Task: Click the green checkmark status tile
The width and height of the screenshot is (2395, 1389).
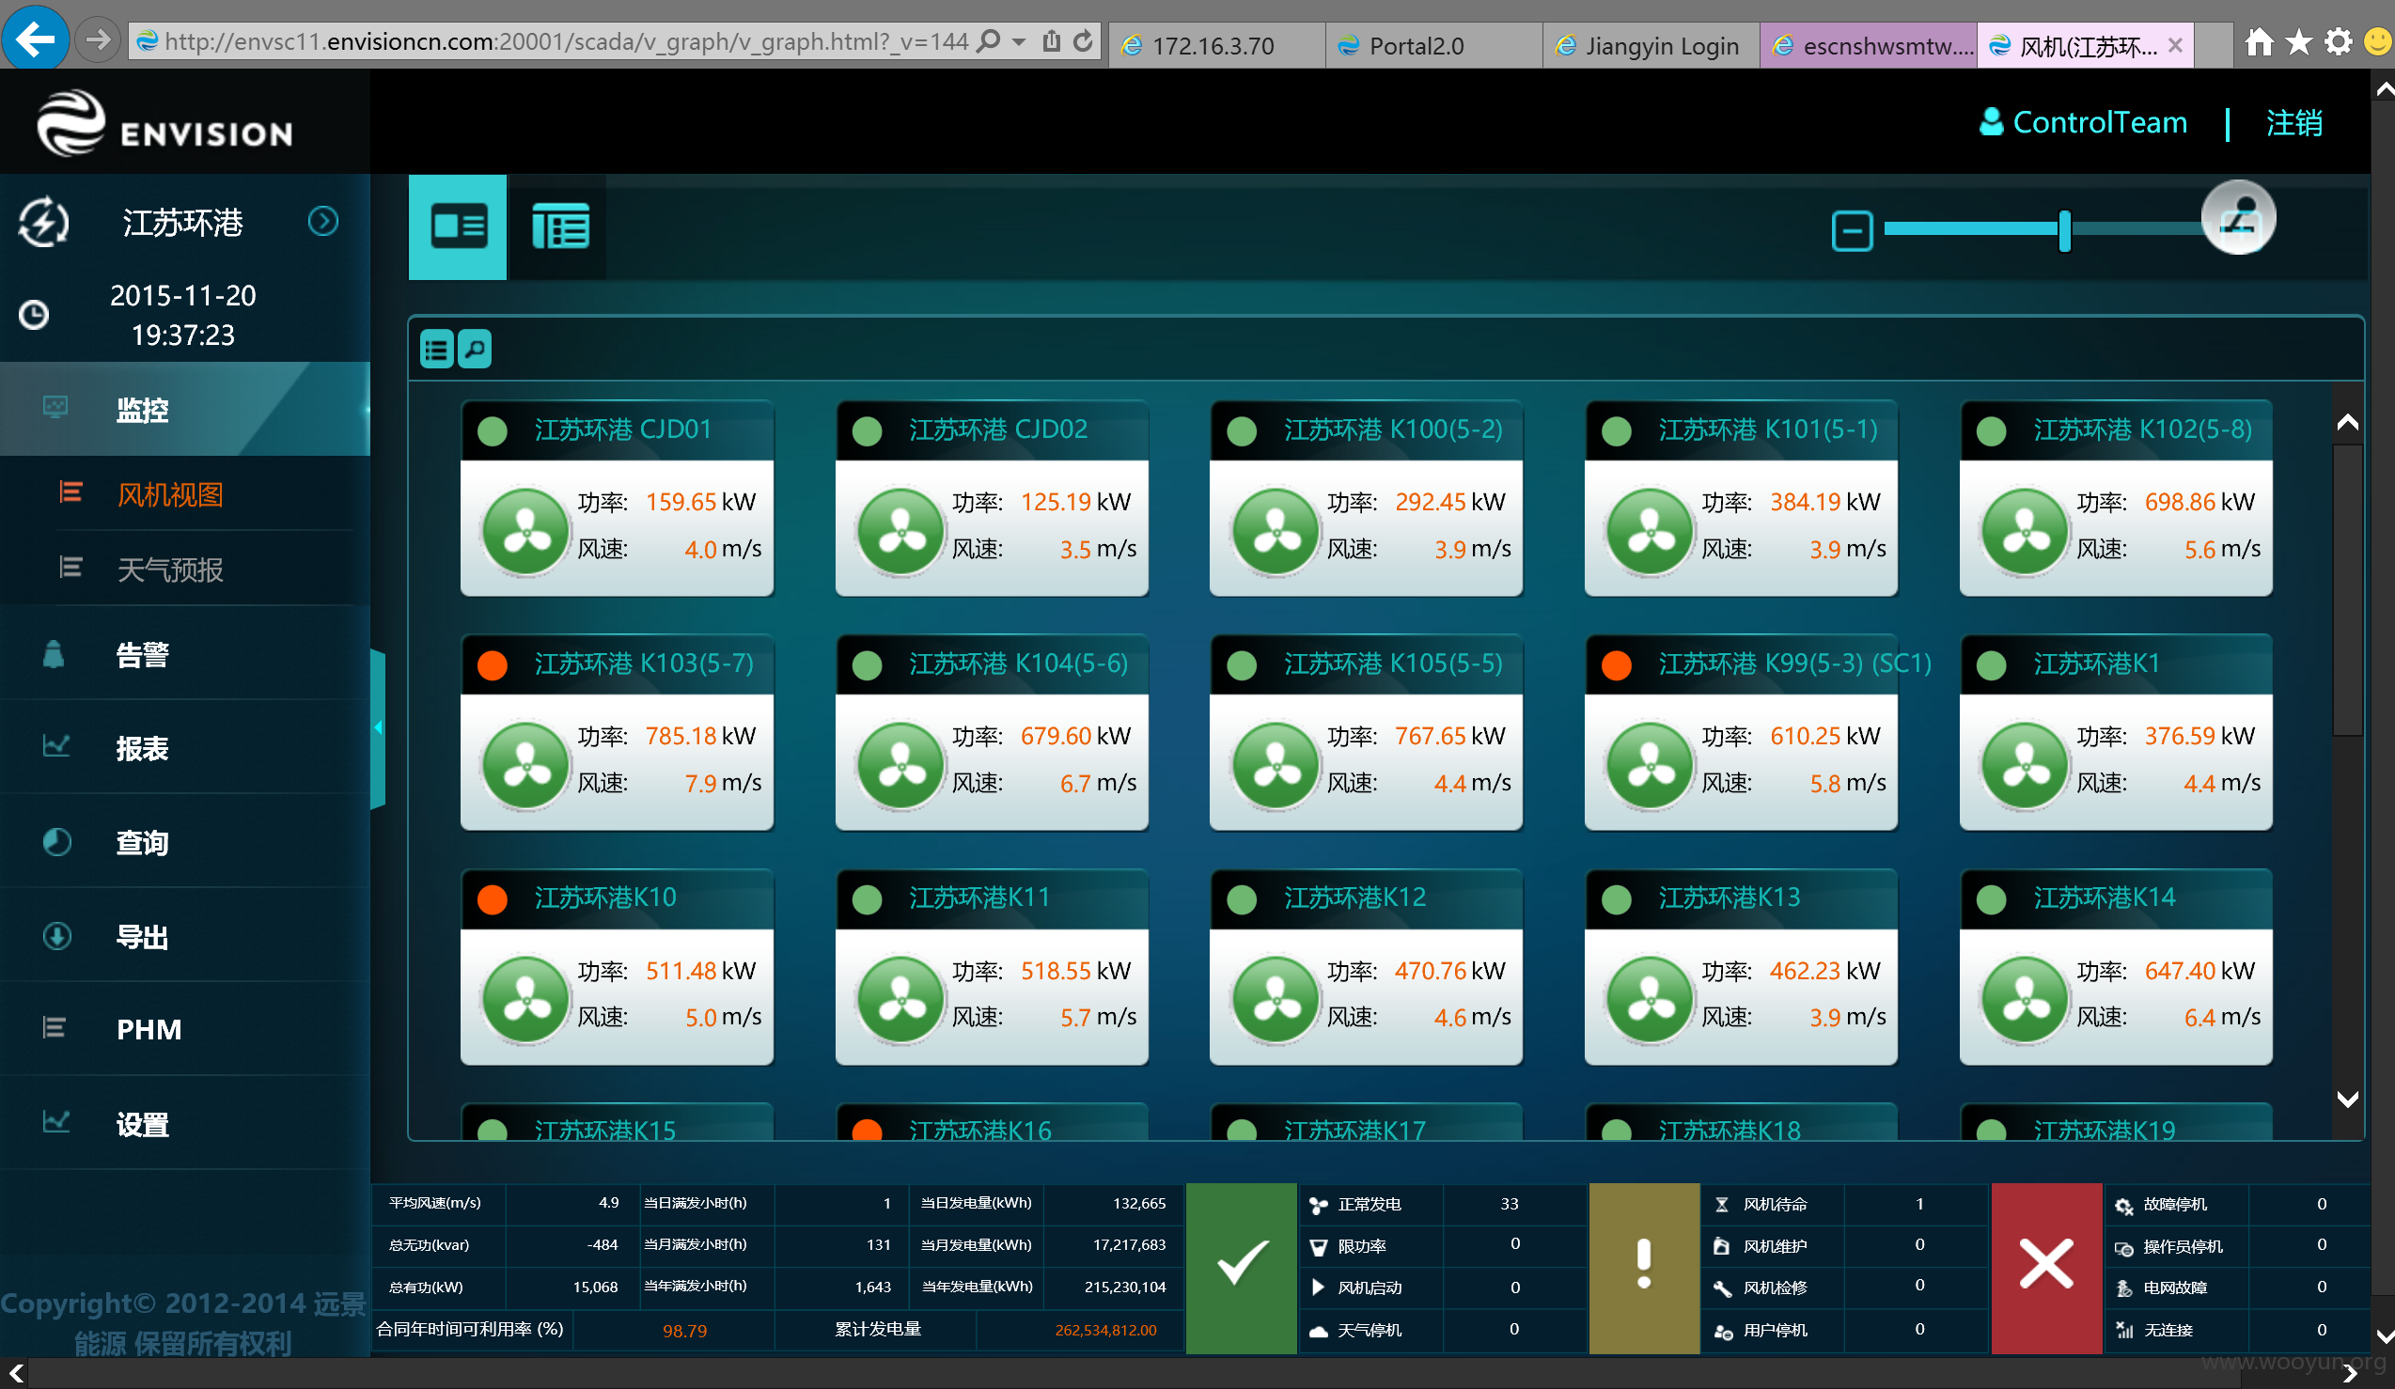Action: (x=1242, y=1267)
